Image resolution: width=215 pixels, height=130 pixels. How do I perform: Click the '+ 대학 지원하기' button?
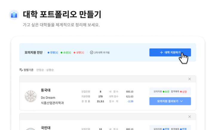click(x=170, y=52)
